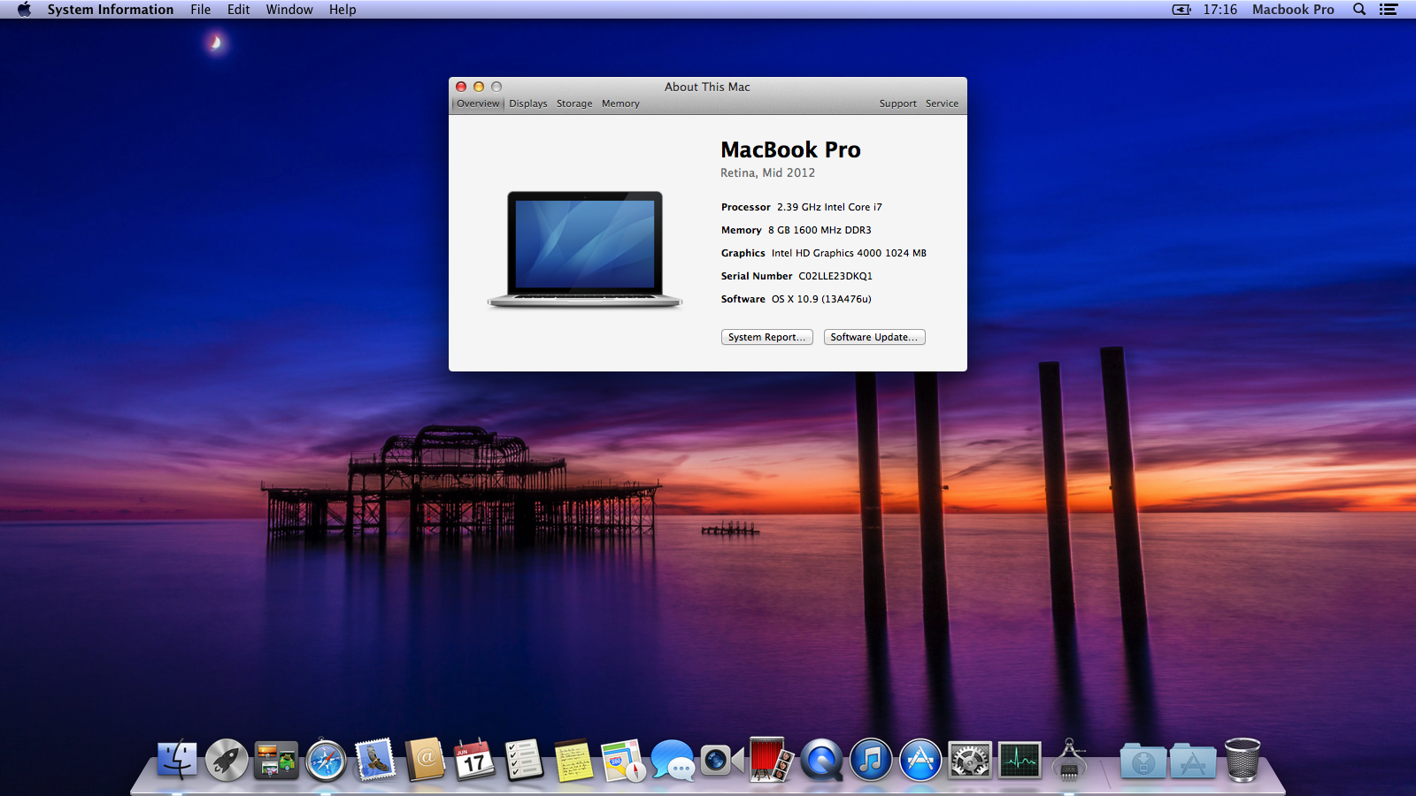This screenshot has height=796, width=1416.
Task: Open Applications folder stack in dock
Action: pyautogui.click(x=1193, y=761)
